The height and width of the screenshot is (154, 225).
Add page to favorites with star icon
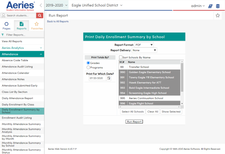click(218, 15)
